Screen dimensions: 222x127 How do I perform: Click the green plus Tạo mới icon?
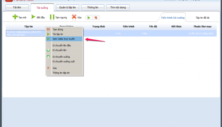(x=15, y=17)
